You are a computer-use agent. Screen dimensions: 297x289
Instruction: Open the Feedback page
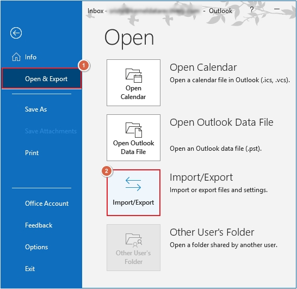point(39,225)
